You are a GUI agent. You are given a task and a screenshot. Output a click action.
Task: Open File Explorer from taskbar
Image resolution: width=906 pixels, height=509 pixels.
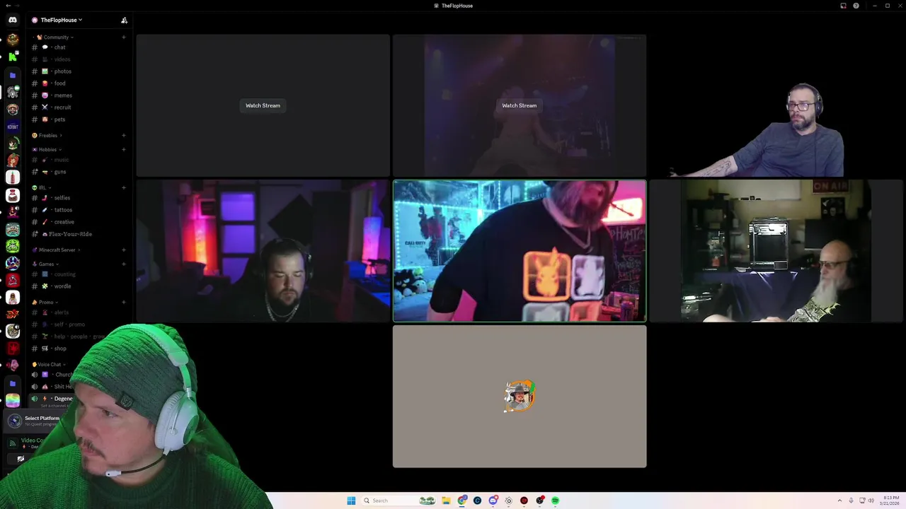pyautogui.click(x=446, y=501)
